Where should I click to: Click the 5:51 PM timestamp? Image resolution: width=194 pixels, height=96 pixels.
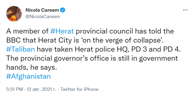15,89
